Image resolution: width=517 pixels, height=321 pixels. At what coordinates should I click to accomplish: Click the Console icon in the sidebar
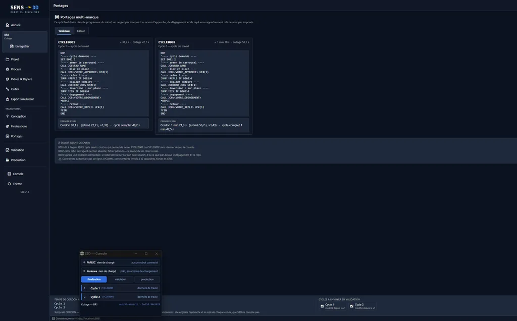(x=9, y=174)
